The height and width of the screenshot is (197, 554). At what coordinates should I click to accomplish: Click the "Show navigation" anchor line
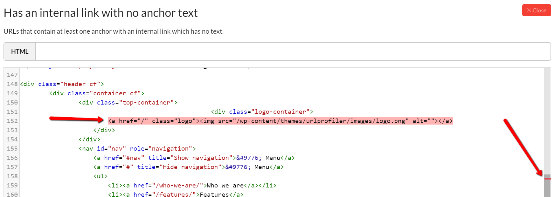coord(194,158)
